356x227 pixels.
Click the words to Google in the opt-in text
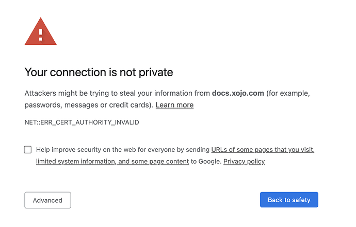point(206,161)
